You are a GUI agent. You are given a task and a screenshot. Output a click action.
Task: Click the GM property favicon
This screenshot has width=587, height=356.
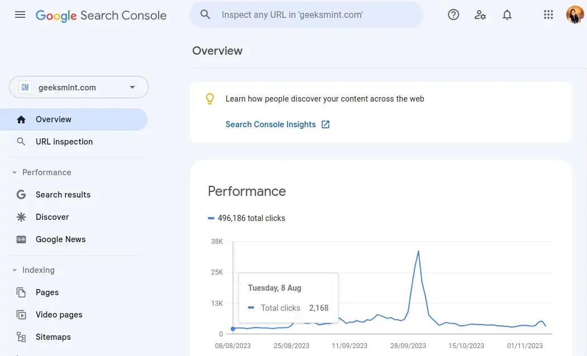click(25, 88)
